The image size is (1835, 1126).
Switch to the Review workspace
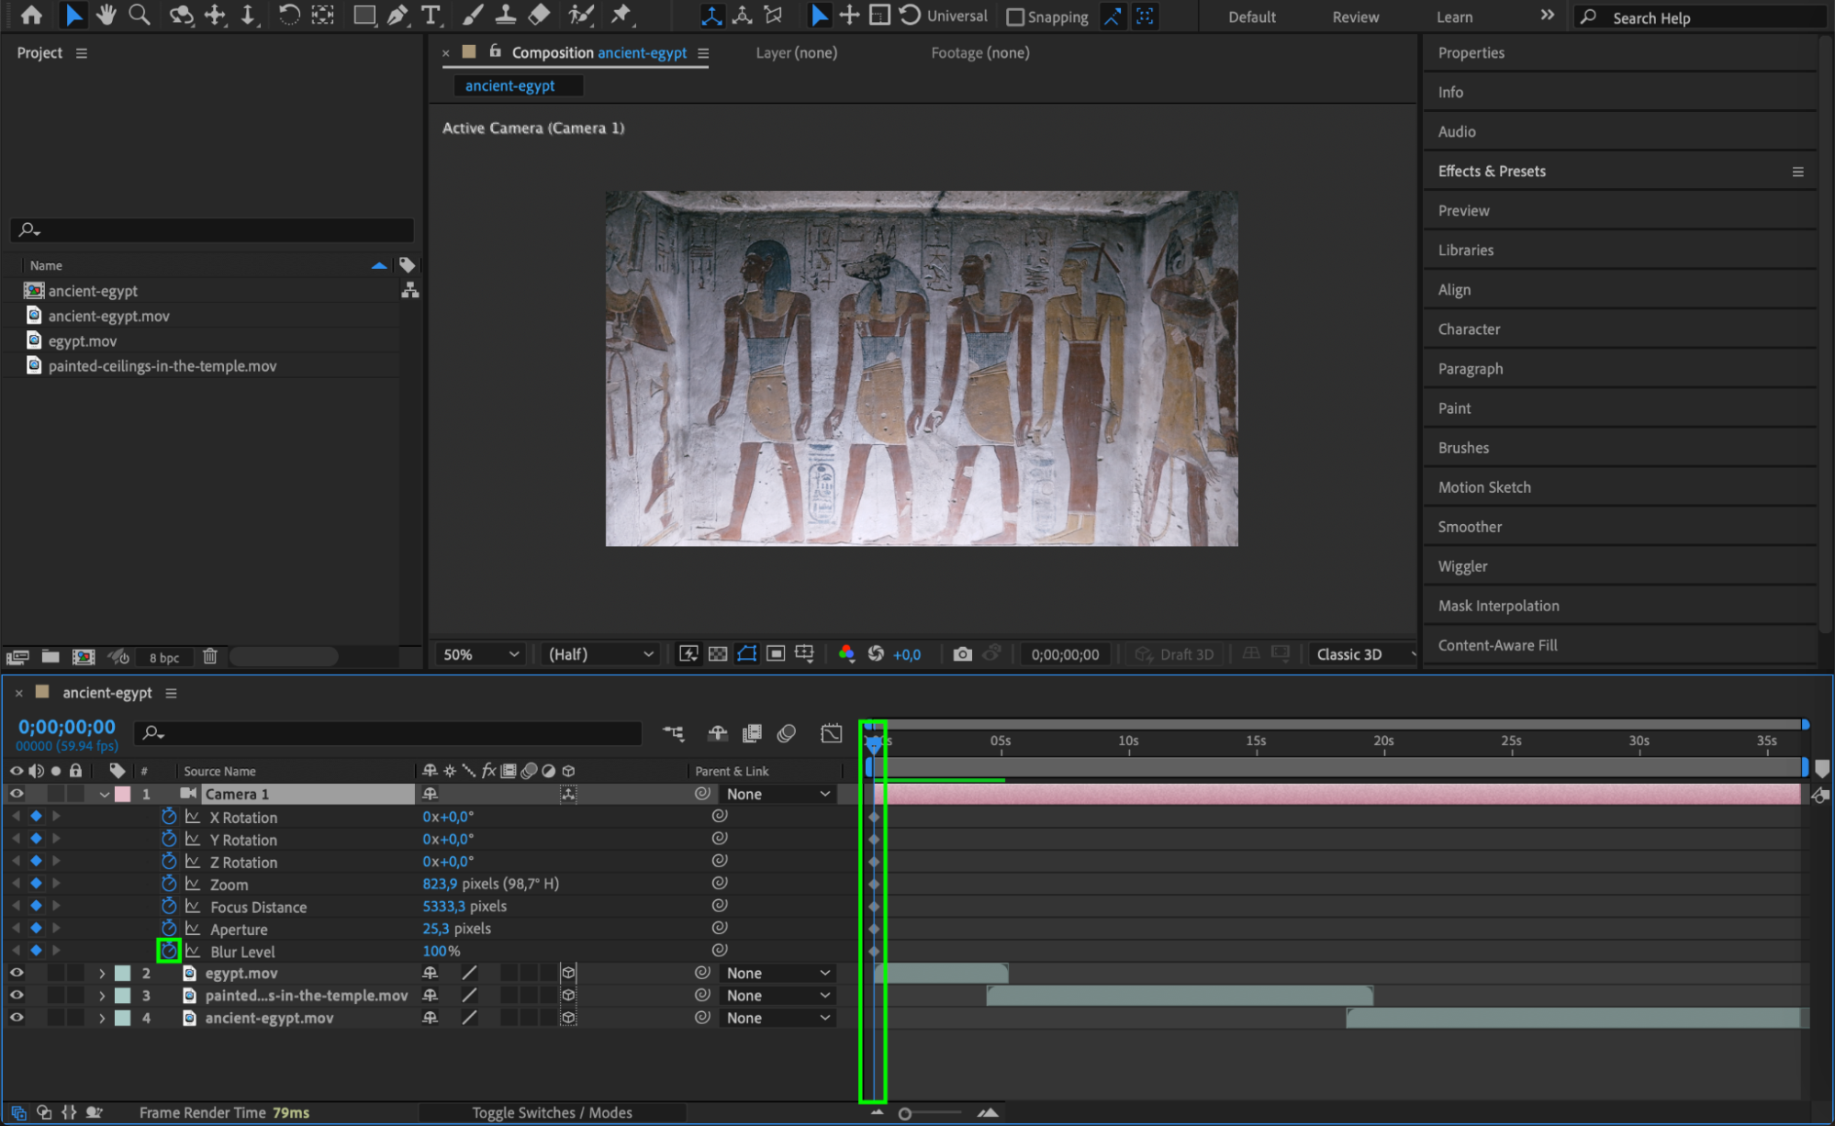pyautogui.click(x=1355, y=17)
